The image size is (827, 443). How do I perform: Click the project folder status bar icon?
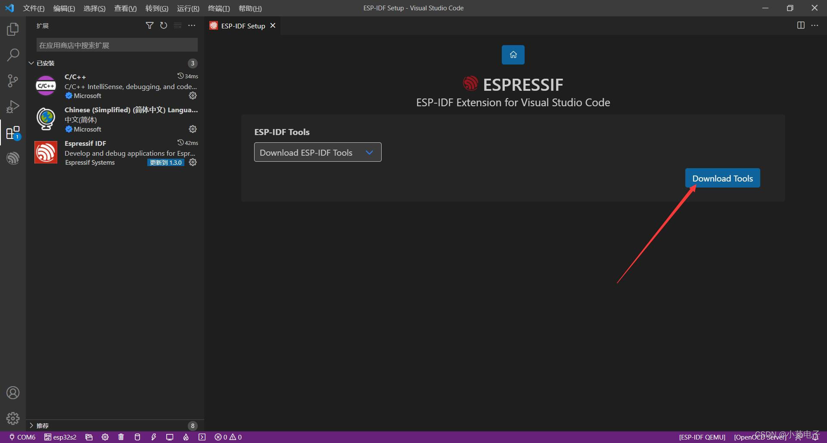point(89,437)
